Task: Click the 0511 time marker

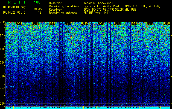Action: pyautogui.click(x=19, y=23)
